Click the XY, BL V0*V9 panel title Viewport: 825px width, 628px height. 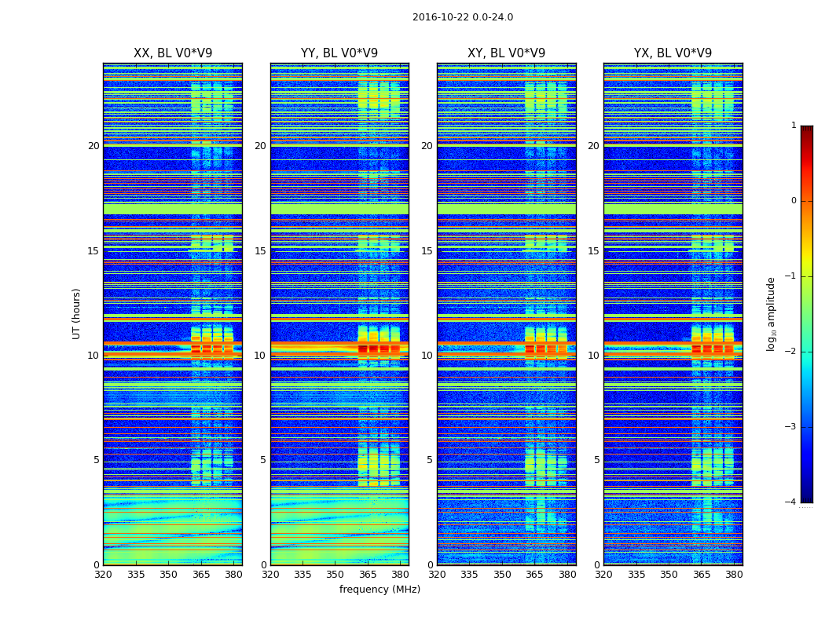506,53
